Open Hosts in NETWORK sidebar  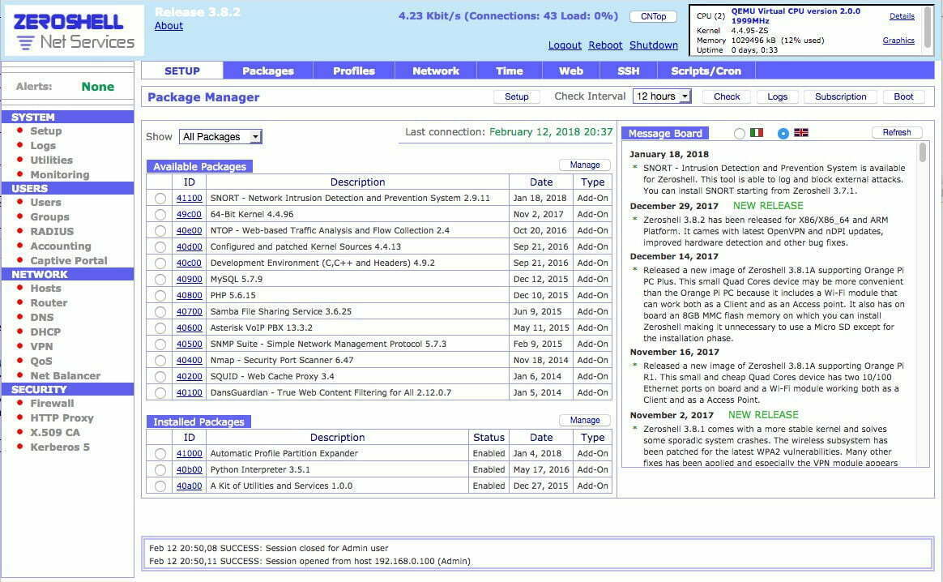(x=45, y=289)
